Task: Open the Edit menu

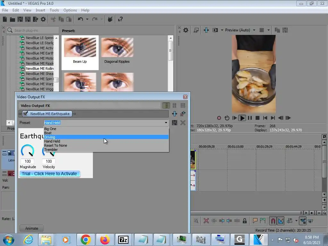Action: click(x=15, y=10)
